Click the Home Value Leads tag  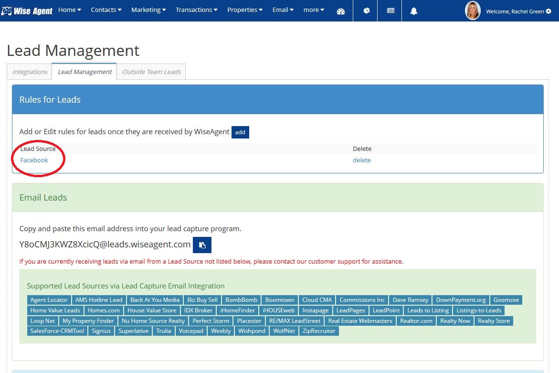click(x=55, y=310)
